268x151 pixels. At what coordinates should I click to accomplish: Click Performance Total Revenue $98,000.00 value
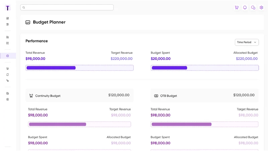coord(36,59)
